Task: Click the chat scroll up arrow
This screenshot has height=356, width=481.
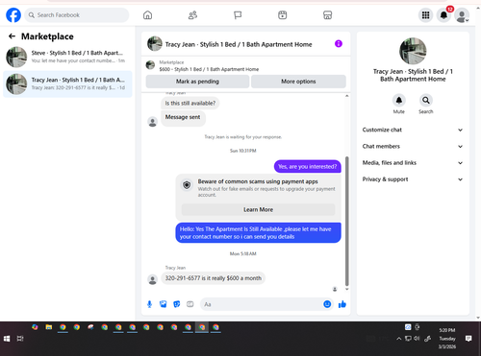Action: point(346,96)
